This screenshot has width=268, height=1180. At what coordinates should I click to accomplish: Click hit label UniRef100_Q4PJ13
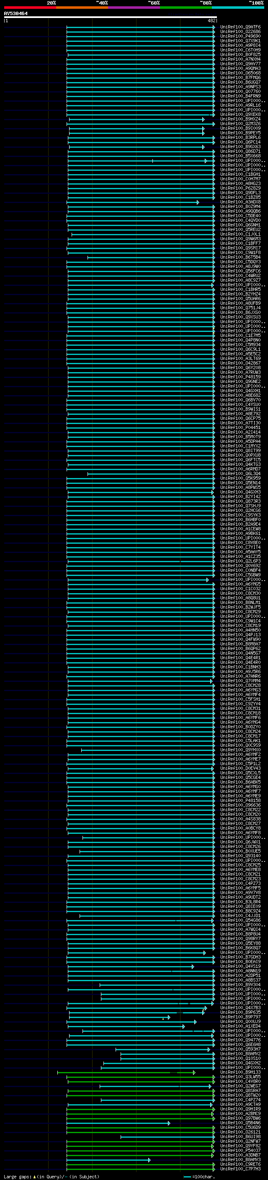240,635
